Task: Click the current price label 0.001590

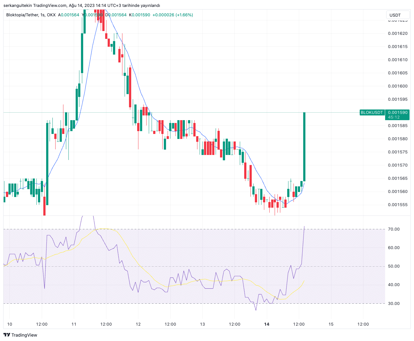Action: point(397,112)
